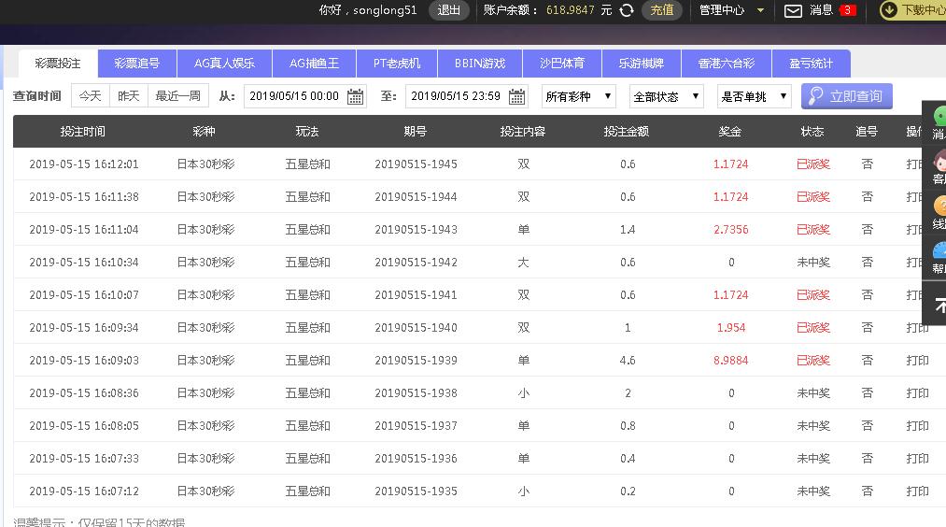Select the 今天 quick time filter
Screen dimensions: 946x527
pos(90,96)
